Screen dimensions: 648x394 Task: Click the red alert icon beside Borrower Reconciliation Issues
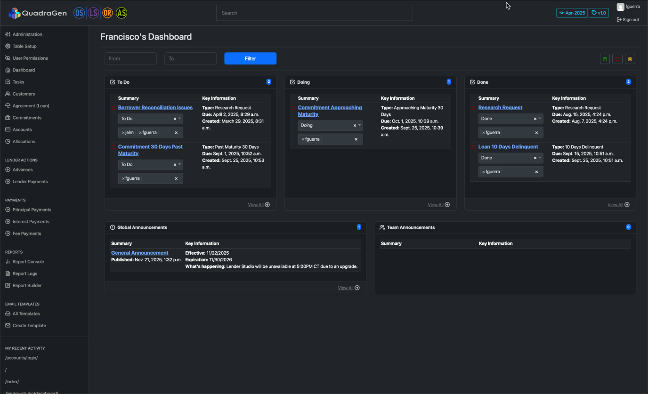point(113,108)
